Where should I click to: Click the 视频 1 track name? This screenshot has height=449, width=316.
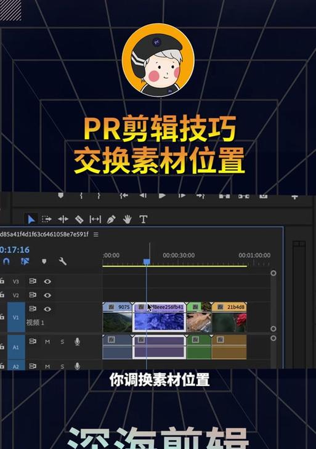click(35, 323)
